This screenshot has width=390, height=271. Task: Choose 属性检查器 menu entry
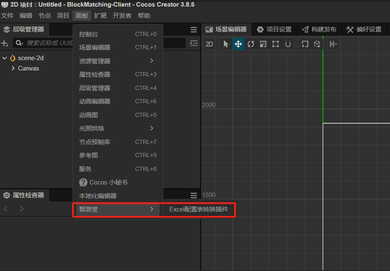click(118, 74)
